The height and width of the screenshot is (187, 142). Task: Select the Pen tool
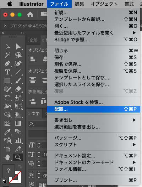(7, 63)
